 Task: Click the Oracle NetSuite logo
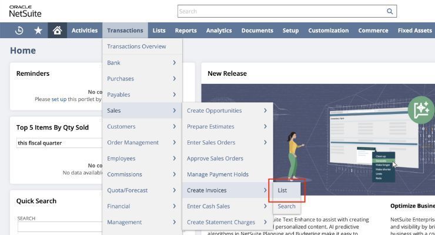25,11
